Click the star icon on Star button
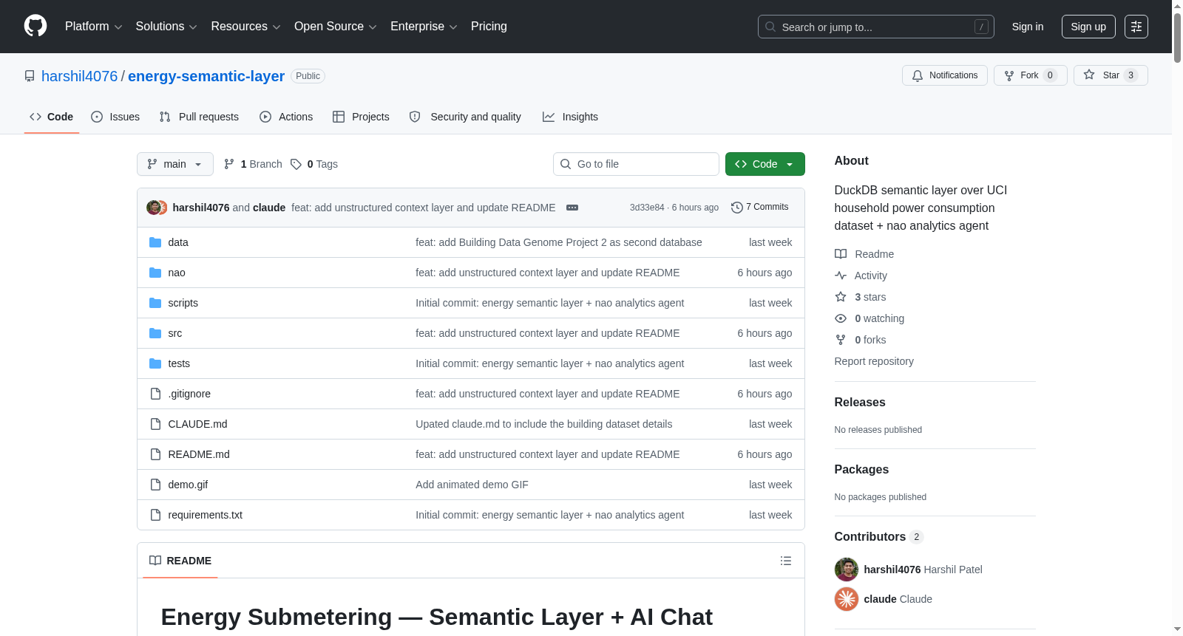Viewport: 1183px width, 636px height. [x=1089, y=75]
